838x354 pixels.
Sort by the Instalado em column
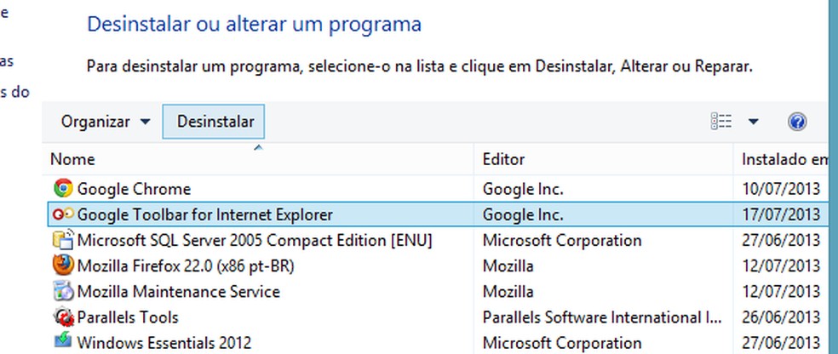click(783, 159)
